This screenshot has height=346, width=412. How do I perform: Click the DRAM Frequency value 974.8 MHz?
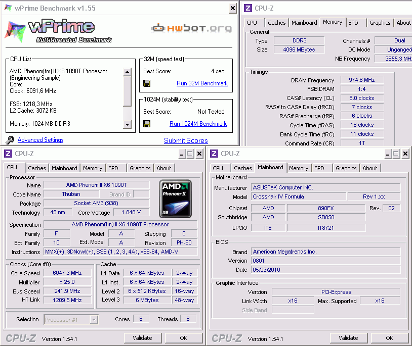tap(362, 80)
